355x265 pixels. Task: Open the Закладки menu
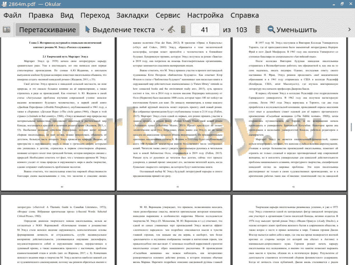pos(132,15)
